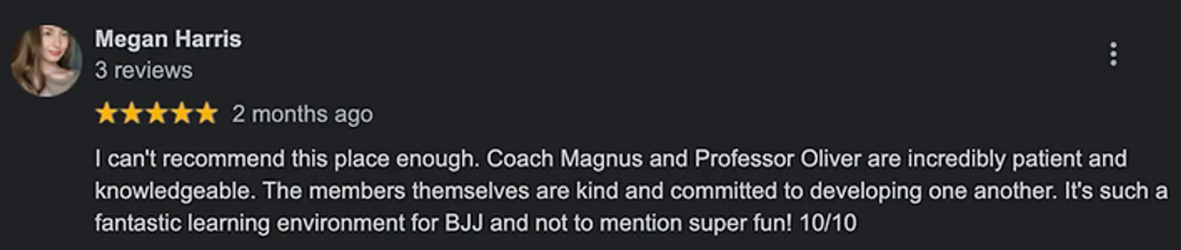The height and width of the screenshot is (250, 1181).
Task: Click the second yellow star
Action: coord(132,113)
